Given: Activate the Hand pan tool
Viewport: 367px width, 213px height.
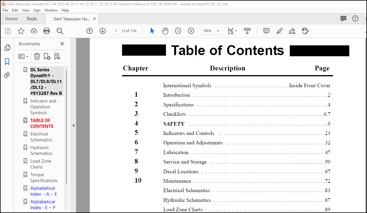Looking at the screenshot, I should coord(165,31).
